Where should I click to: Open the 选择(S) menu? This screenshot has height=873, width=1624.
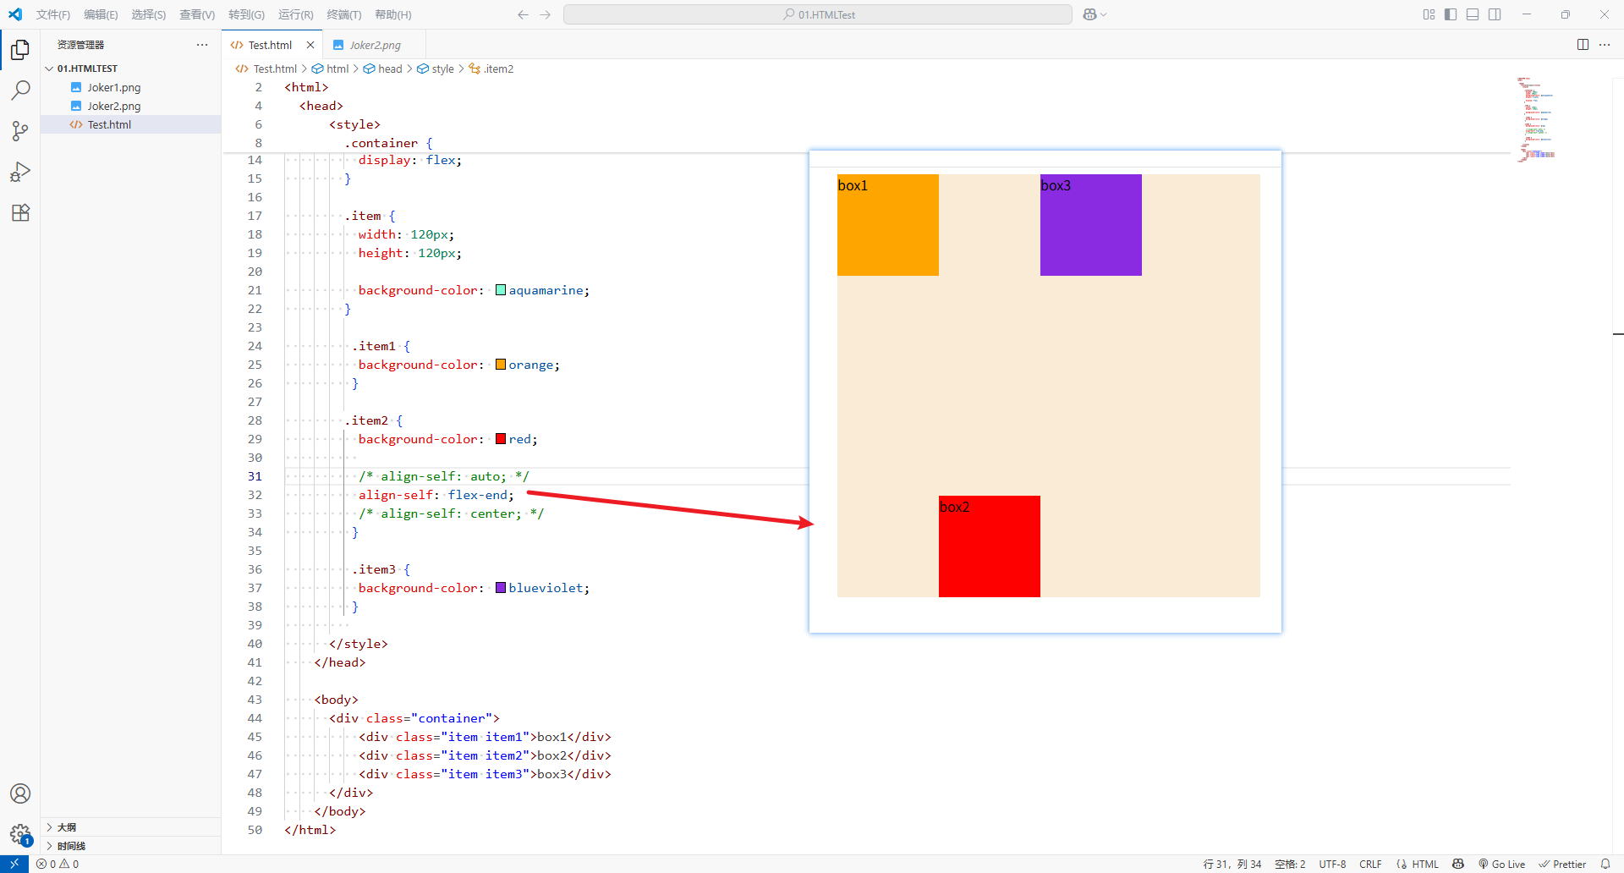[148, 14]
